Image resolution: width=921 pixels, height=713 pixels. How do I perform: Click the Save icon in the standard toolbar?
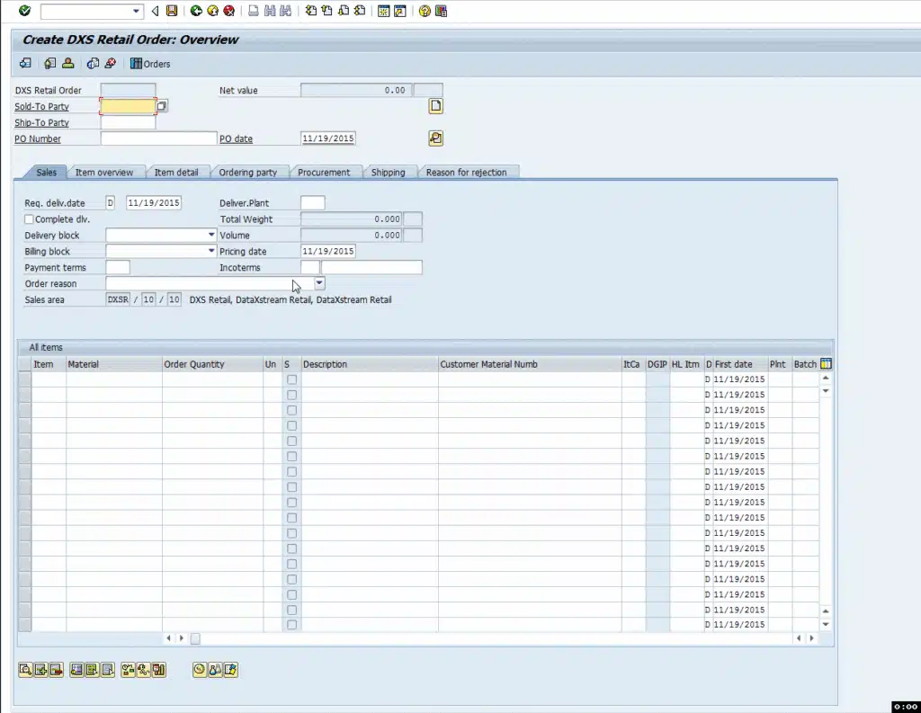(171, 12)
